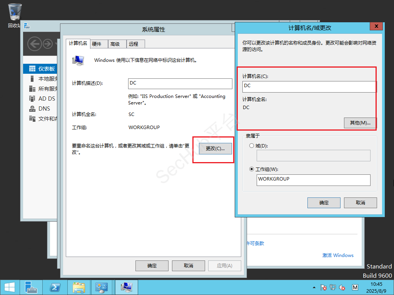Click the 其他(M)... button
The width and height of the screenshot is (394, 295).
click(360, 123)
